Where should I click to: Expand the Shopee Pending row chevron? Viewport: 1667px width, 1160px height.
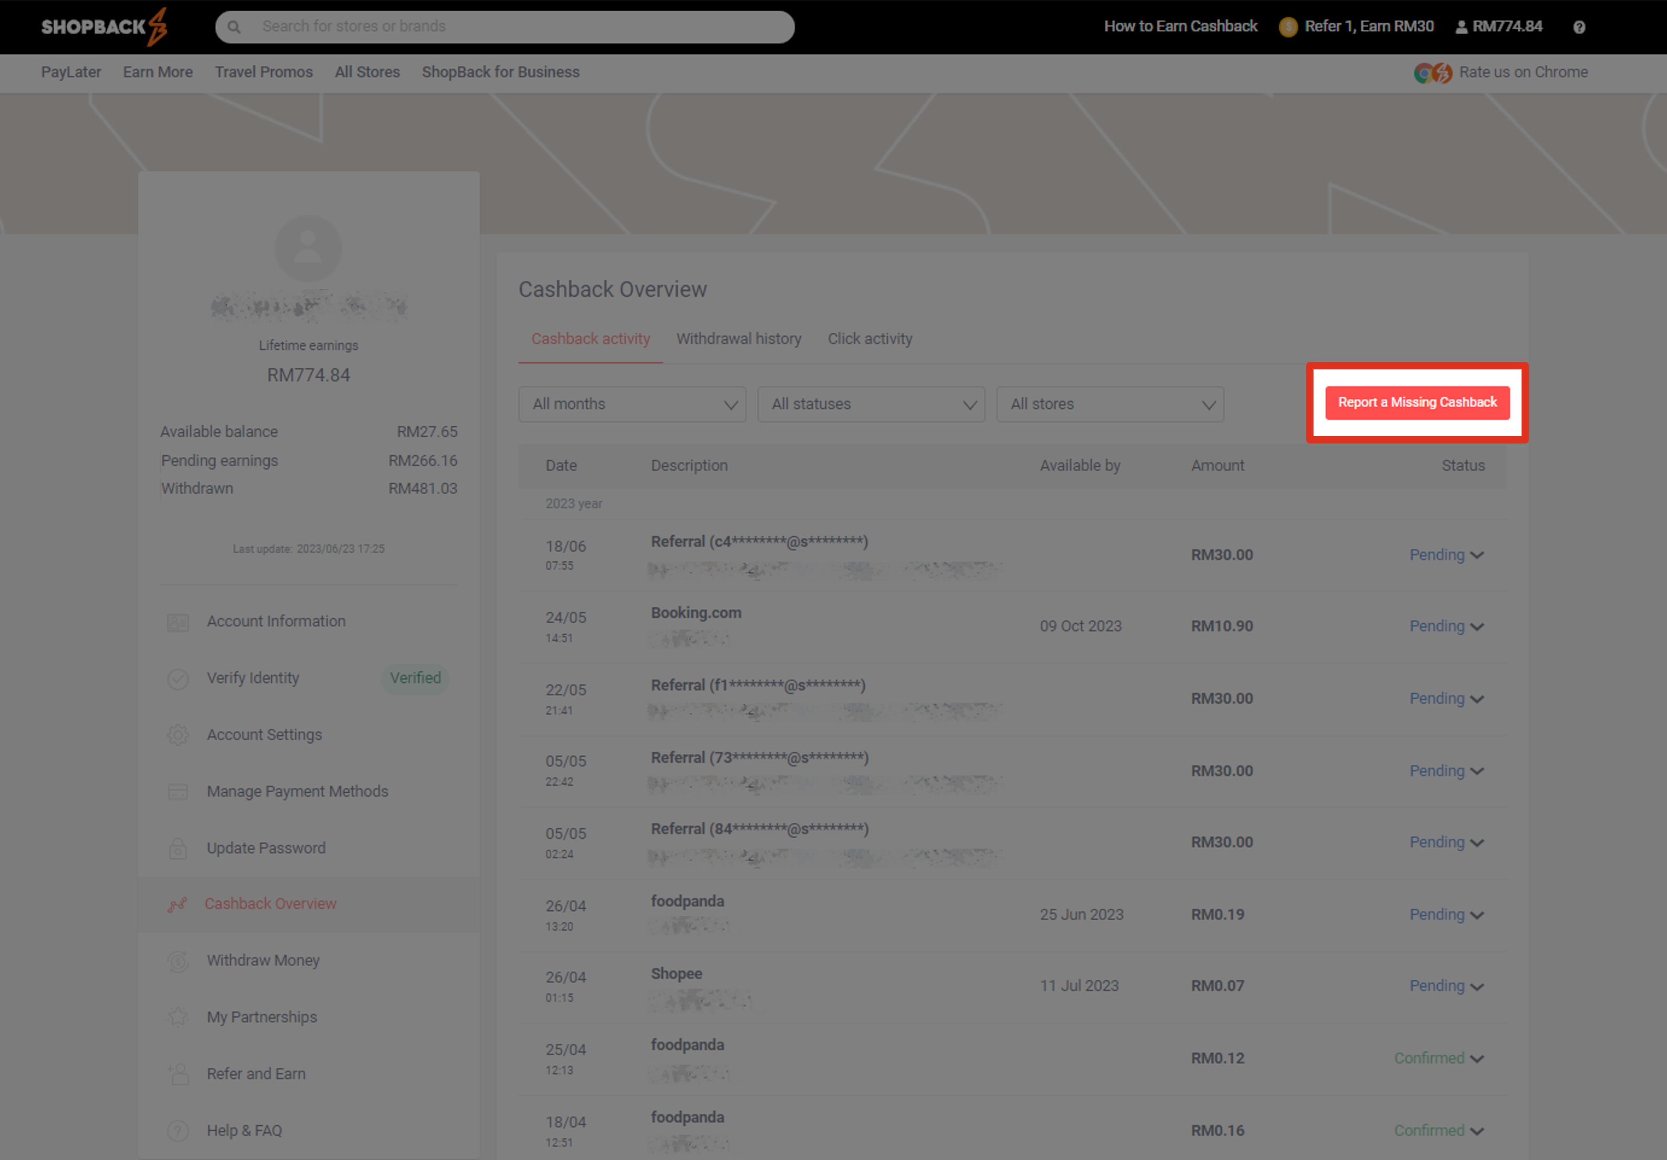coord(1477,987)
